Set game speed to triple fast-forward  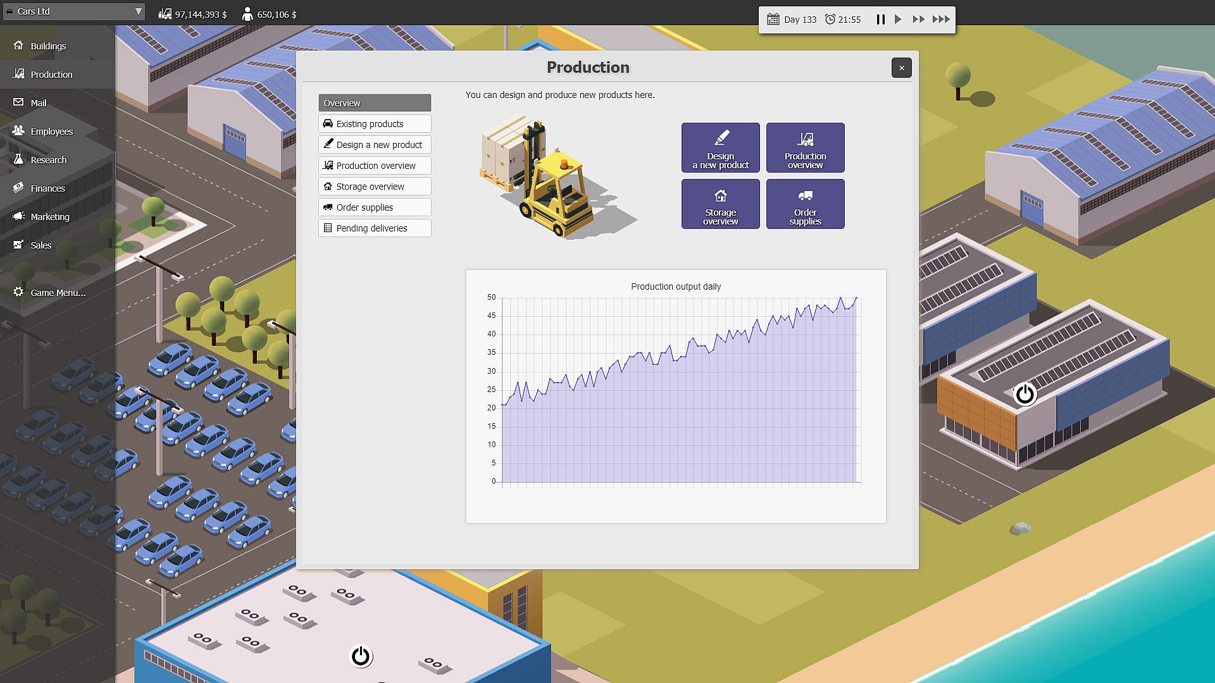(x=941, y=20)
